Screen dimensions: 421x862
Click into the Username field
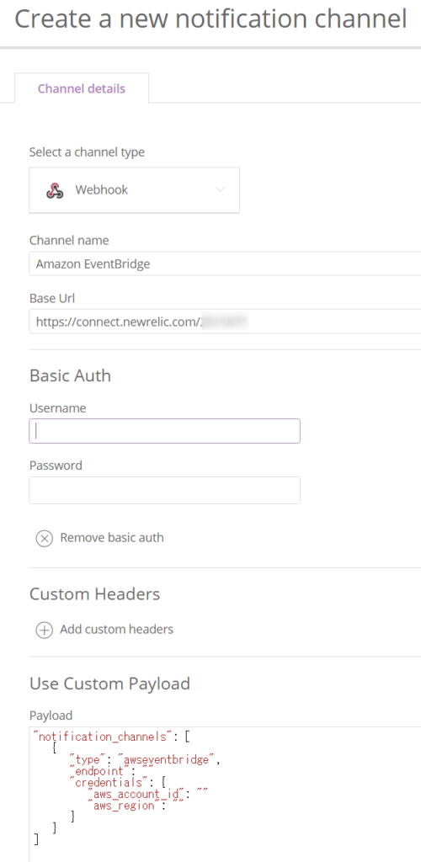tap(164, 431)
